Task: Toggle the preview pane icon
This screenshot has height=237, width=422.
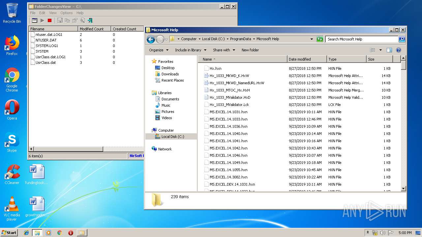Action: click(389, 50)
